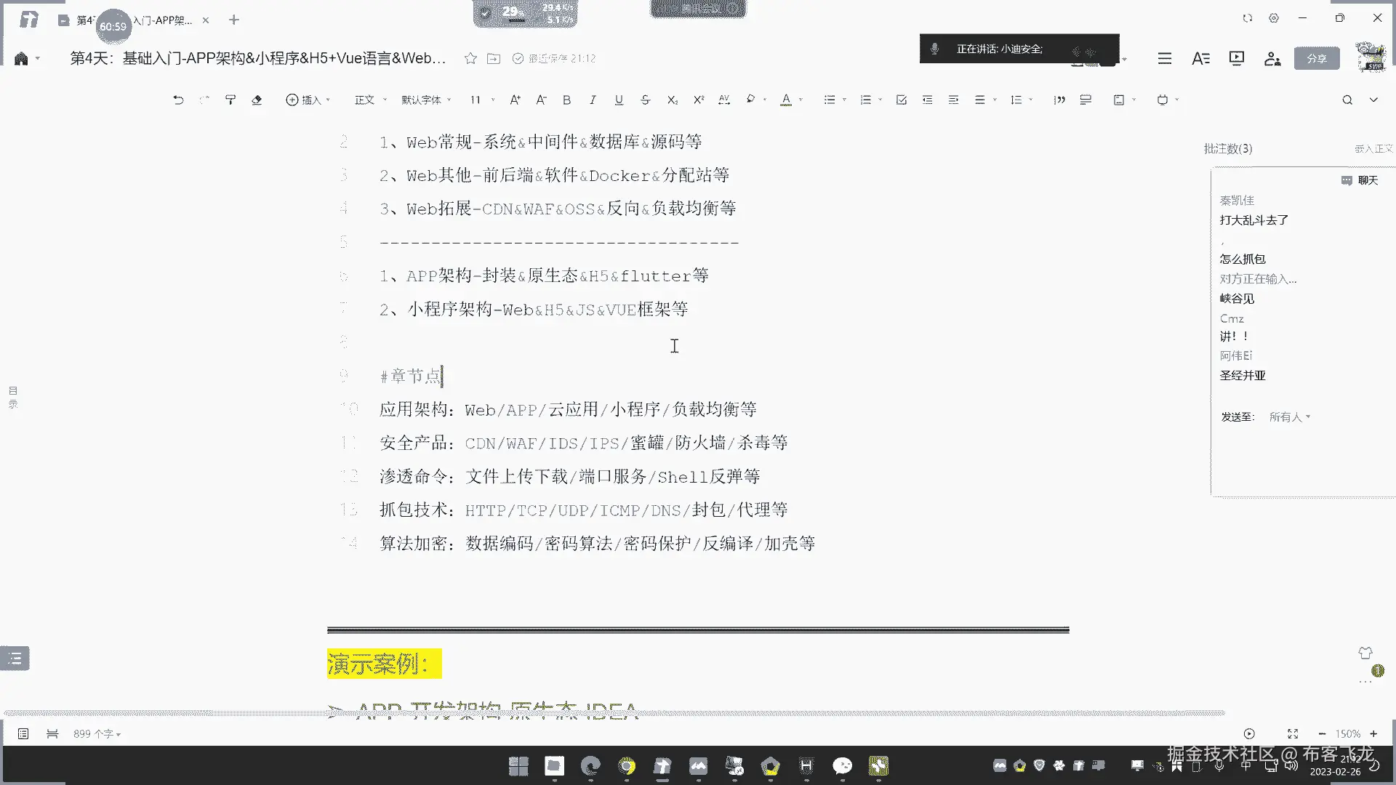Toggle italic formatting
This screenshot has width=1396, height=785.
pos(593,100)
